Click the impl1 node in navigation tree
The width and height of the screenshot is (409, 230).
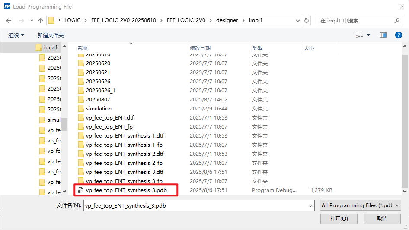pyautogui.click(x=50, y=47)
